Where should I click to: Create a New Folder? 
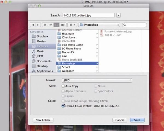point(43,120)
